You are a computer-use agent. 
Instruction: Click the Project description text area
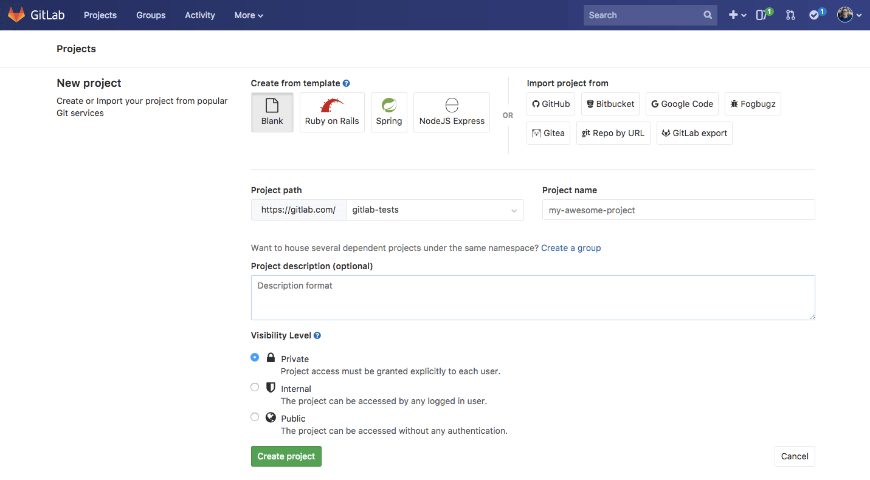pyautogui.click(x=533, y=298)
